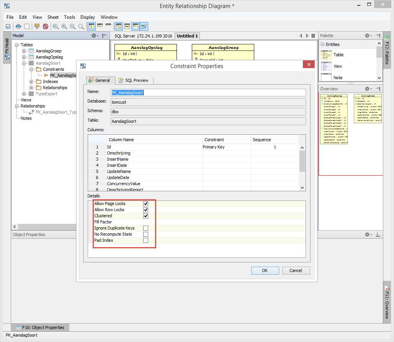Click the red stop/cancel toolbar icon
The height and width of the screenshot is (342, 394).
point(46,26)
